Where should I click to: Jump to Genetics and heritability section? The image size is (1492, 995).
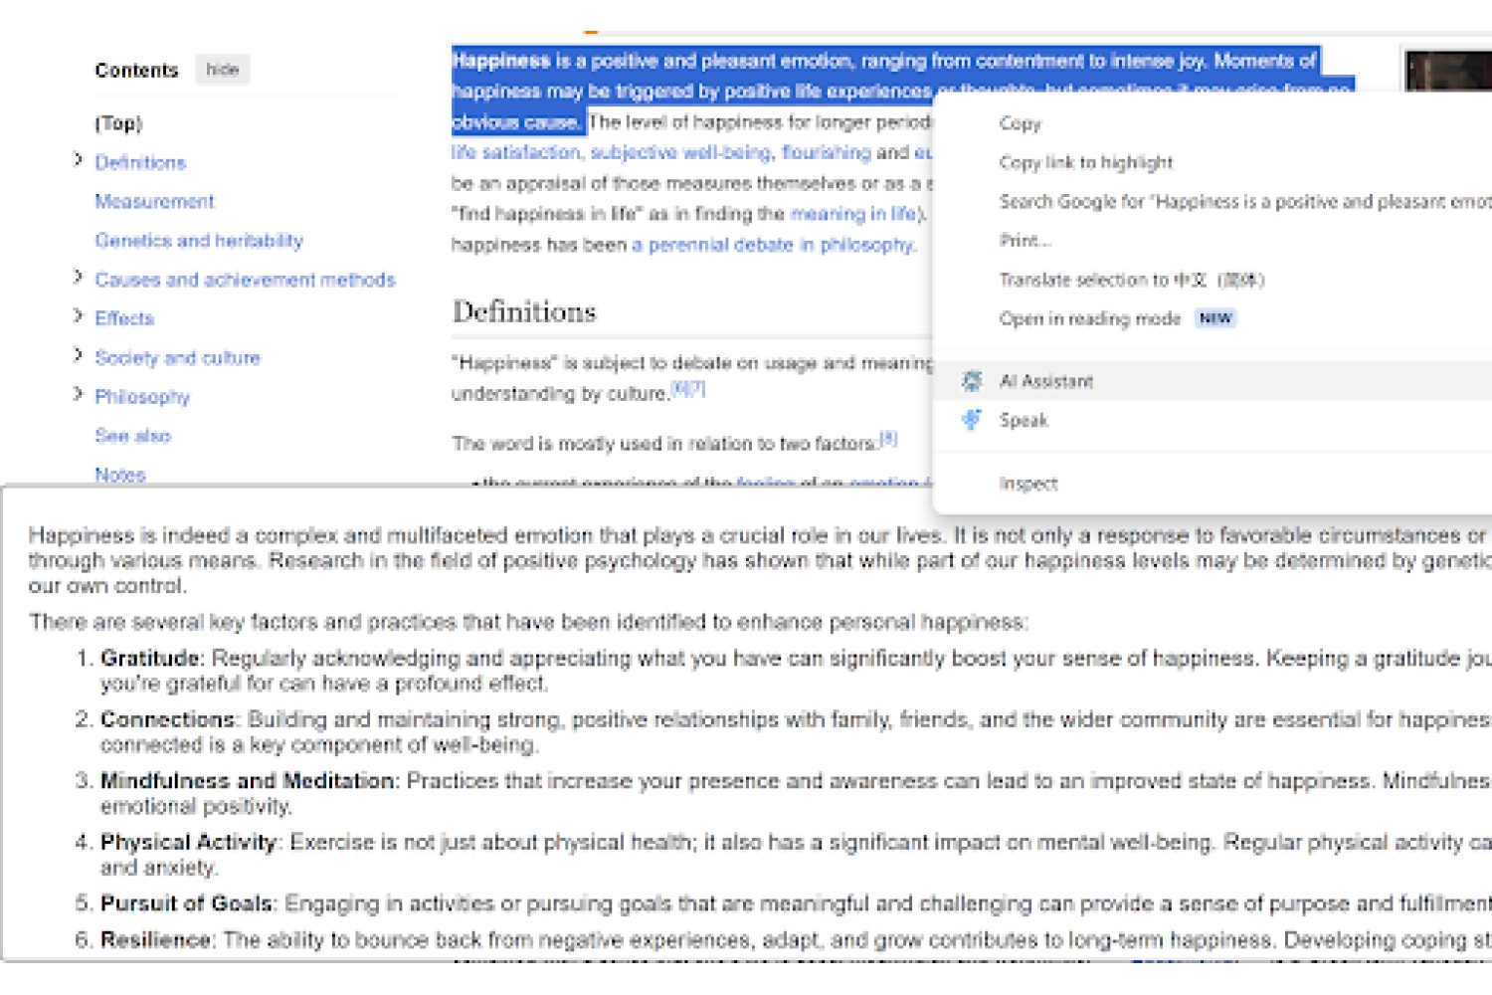199,240
